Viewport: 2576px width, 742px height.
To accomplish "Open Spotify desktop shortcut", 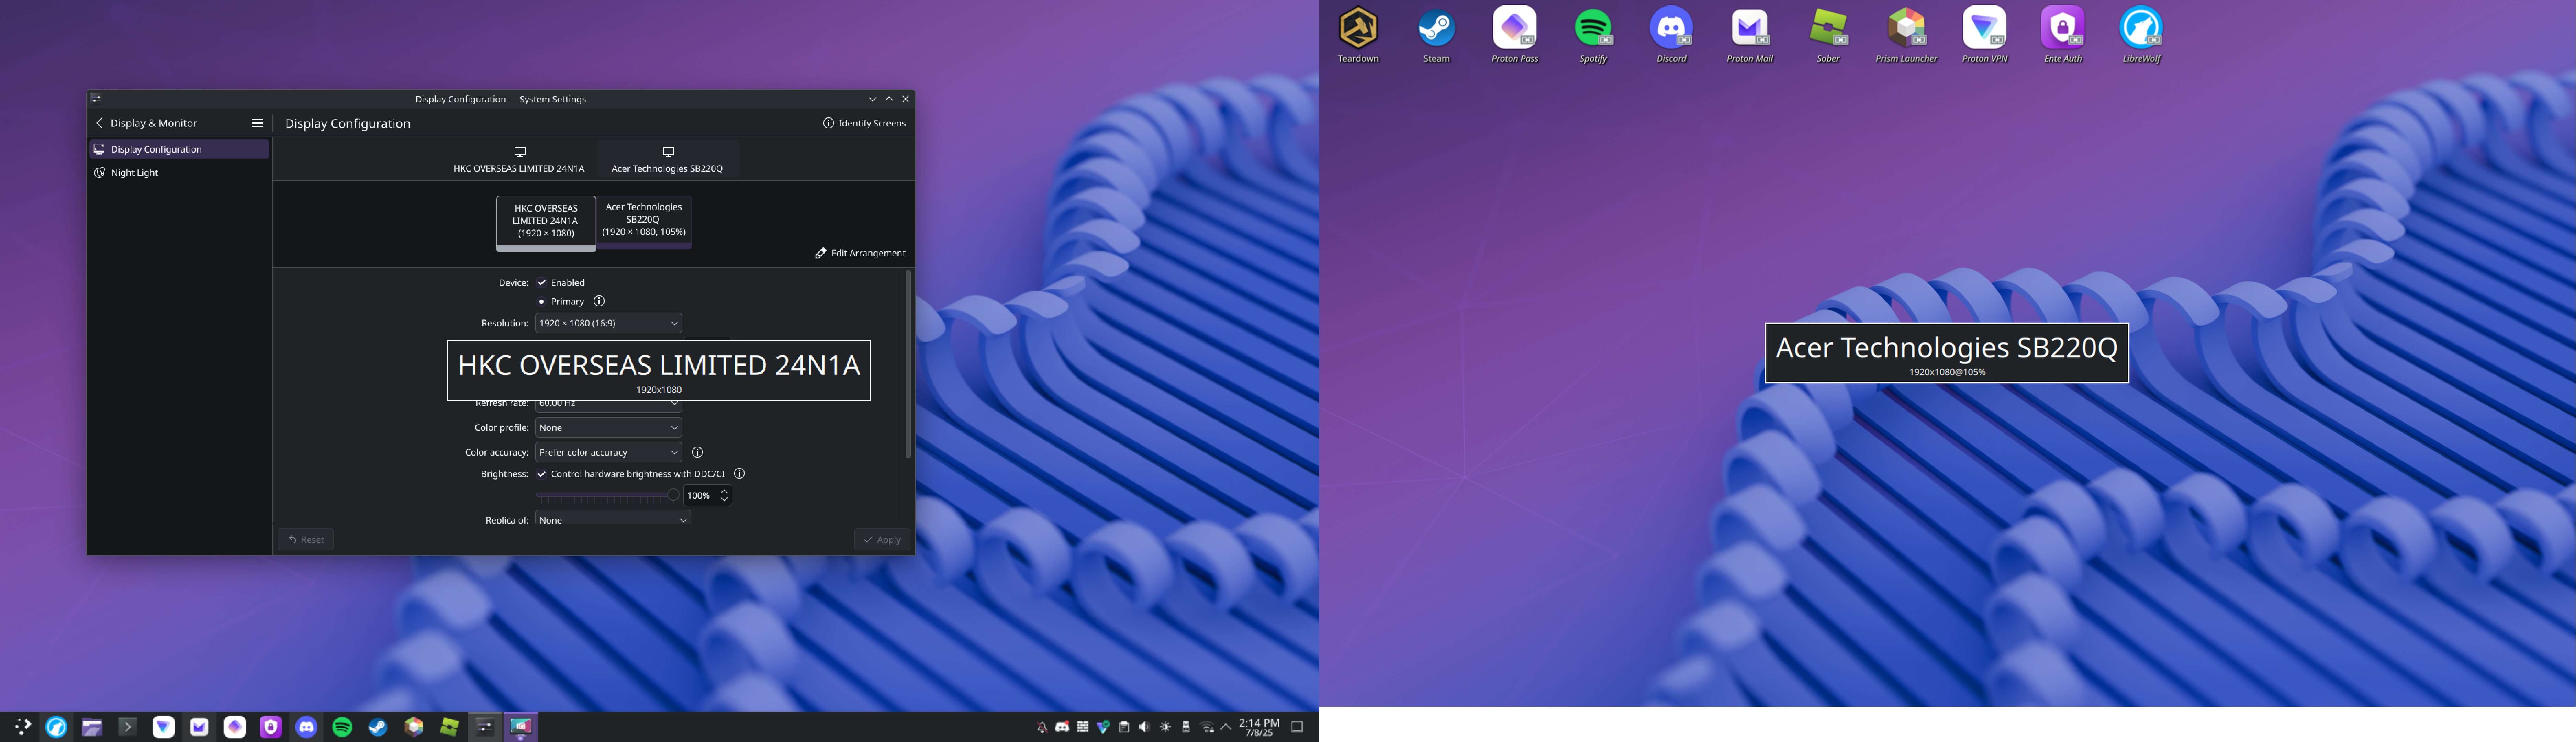I will pos(1593,35).
